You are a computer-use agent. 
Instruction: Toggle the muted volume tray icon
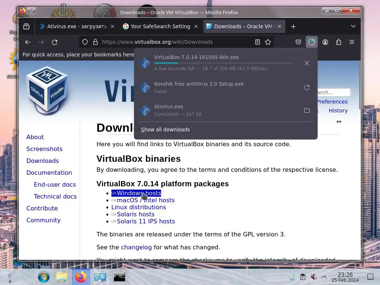314,277
